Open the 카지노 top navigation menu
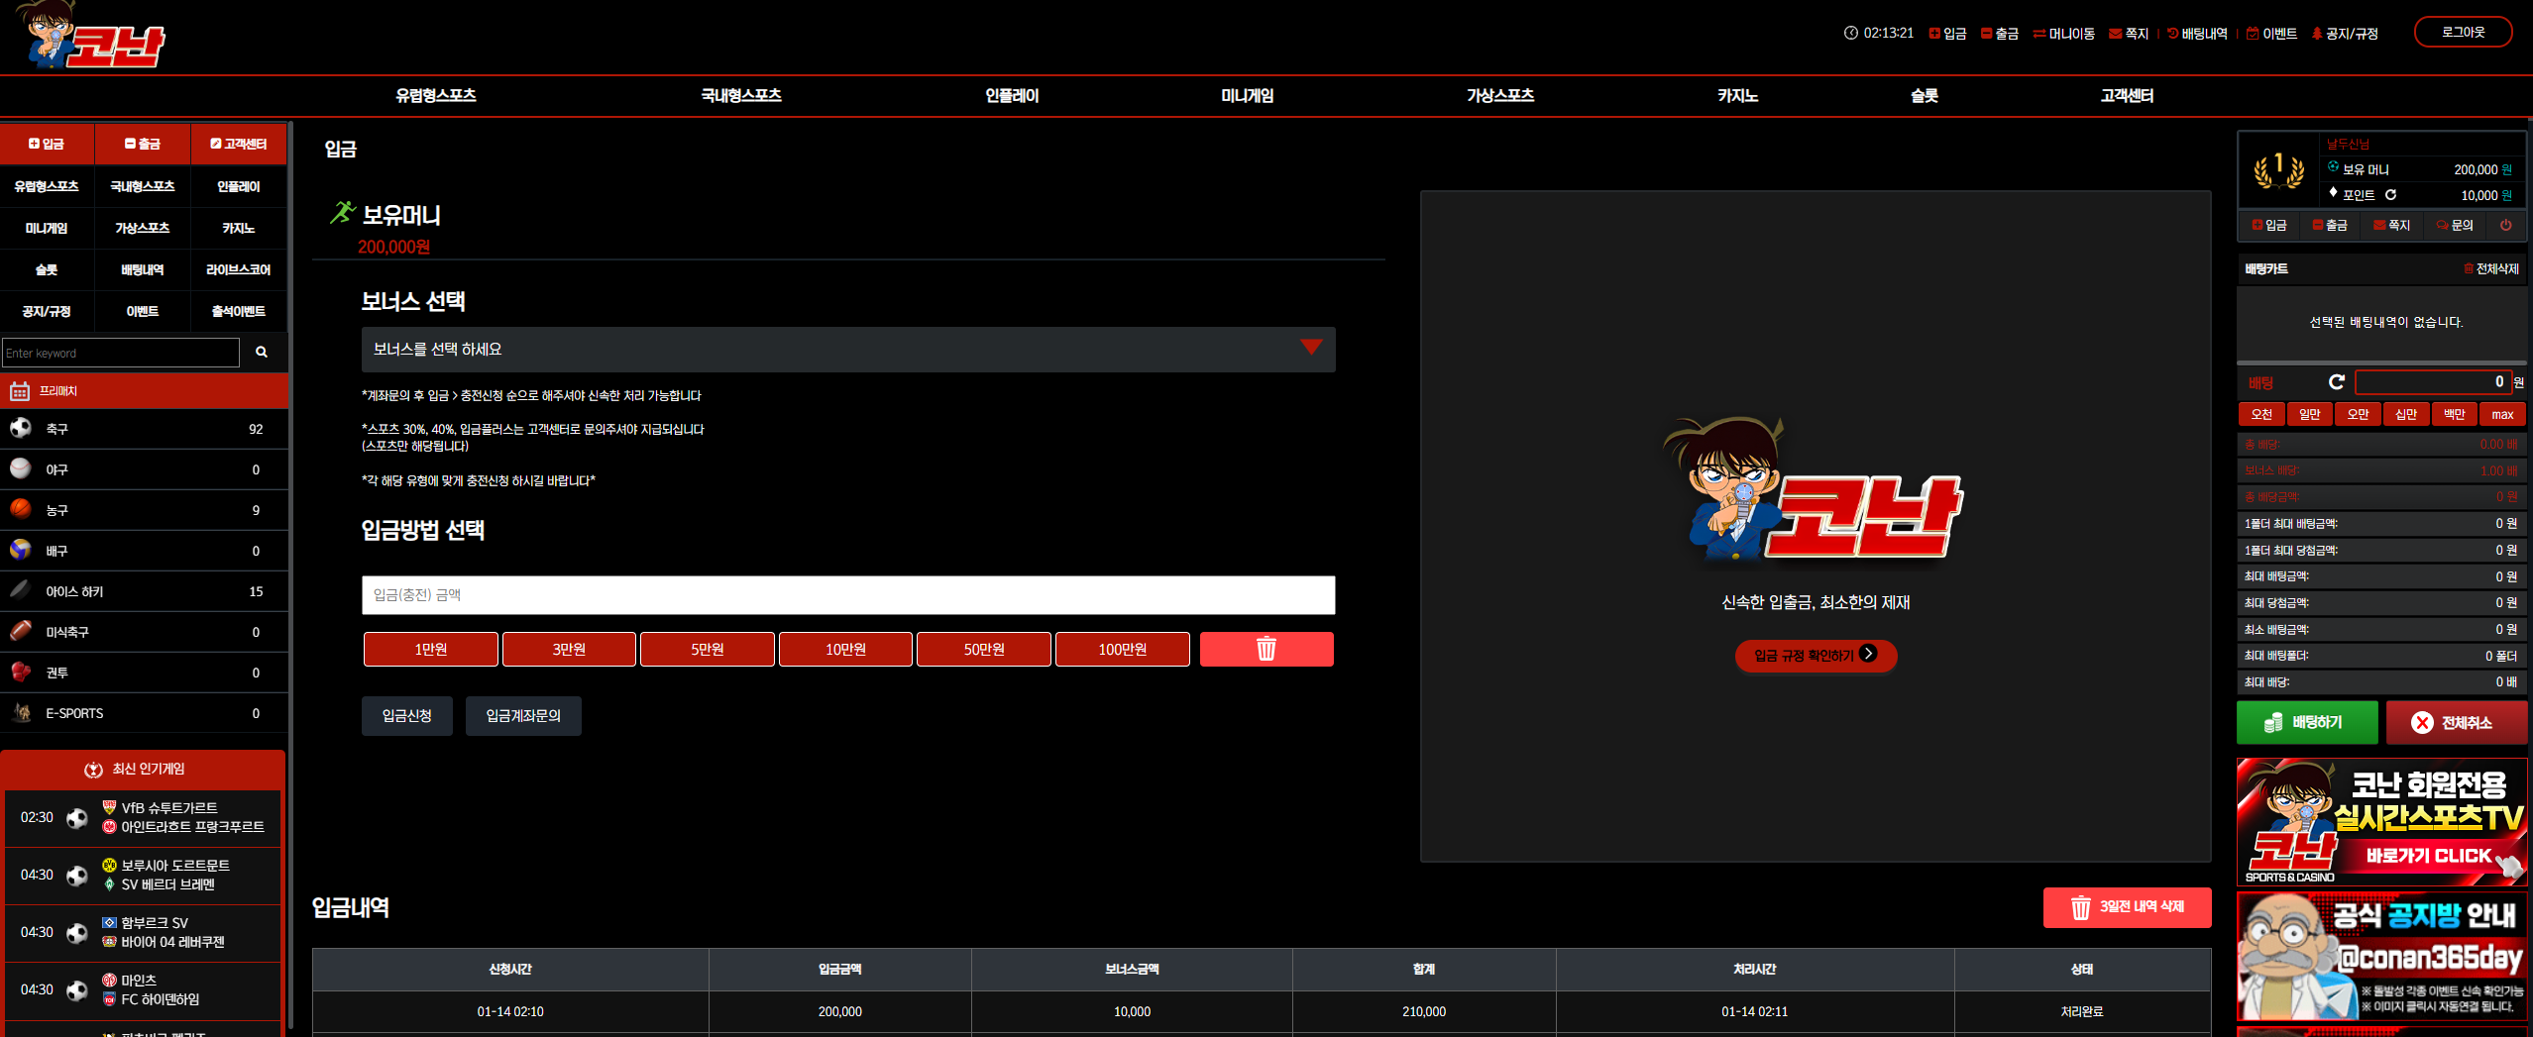2533x1037 pixels. [1737, 96]
